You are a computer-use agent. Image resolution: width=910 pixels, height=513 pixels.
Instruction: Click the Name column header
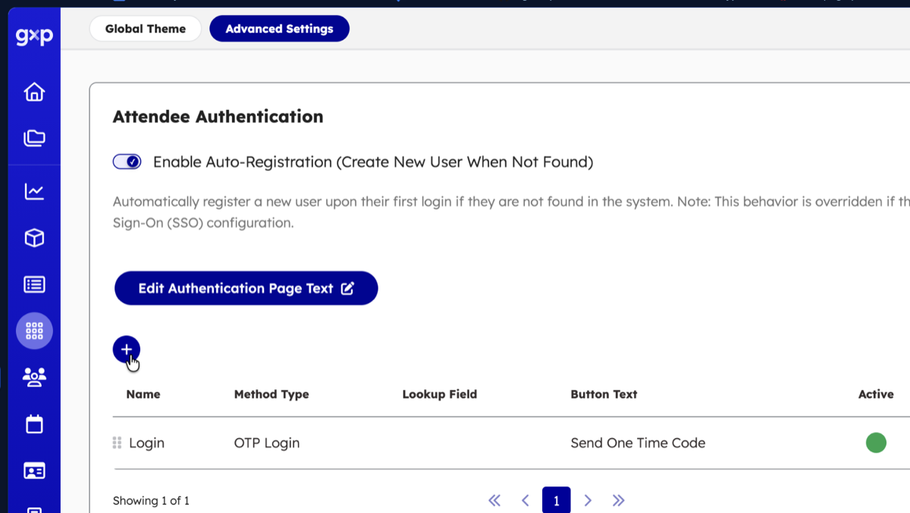(143, 394)
